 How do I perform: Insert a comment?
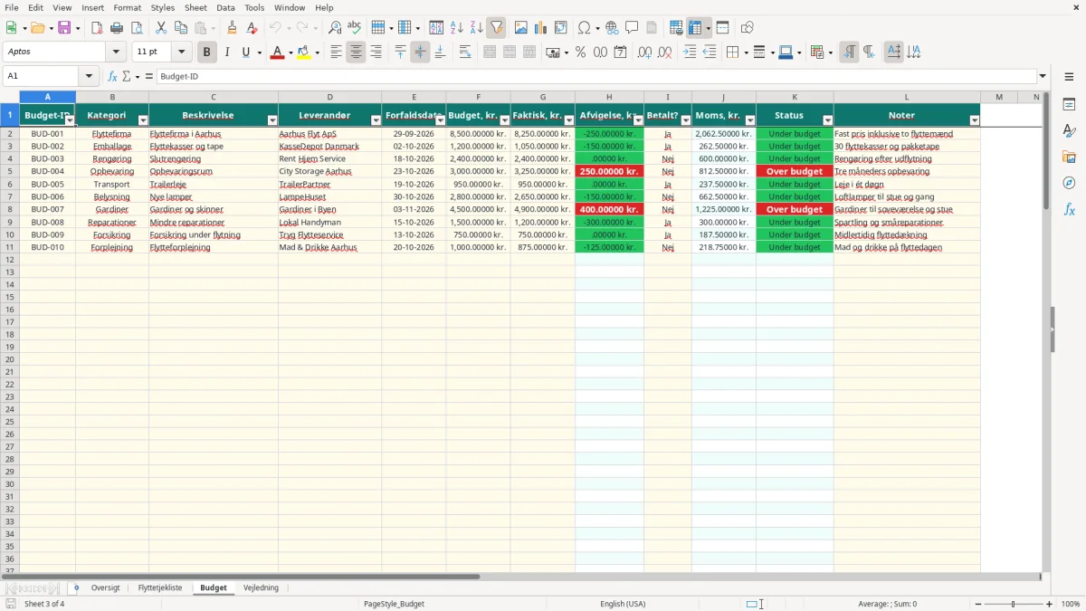[632, 28]
